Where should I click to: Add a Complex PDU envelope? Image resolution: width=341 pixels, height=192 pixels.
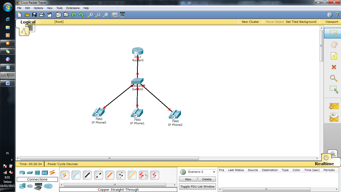[x=334, y=117]
